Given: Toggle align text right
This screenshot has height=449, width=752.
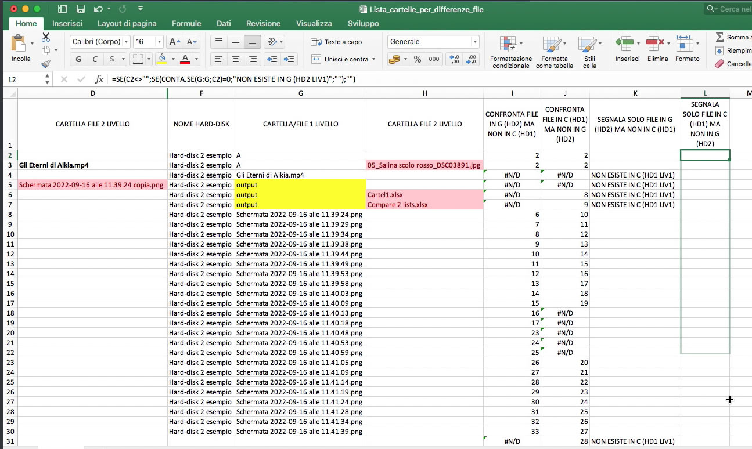Looking at the screenshot, I should click(x=252, y=59).
